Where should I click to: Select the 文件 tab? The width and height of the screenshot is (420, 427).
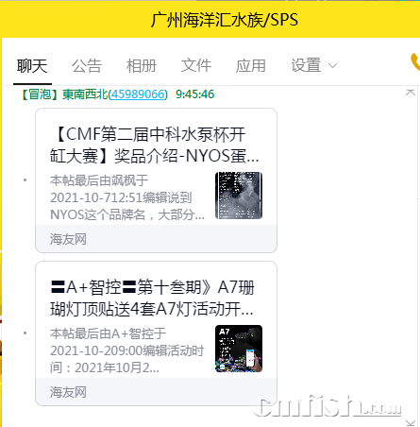(196, 65)
